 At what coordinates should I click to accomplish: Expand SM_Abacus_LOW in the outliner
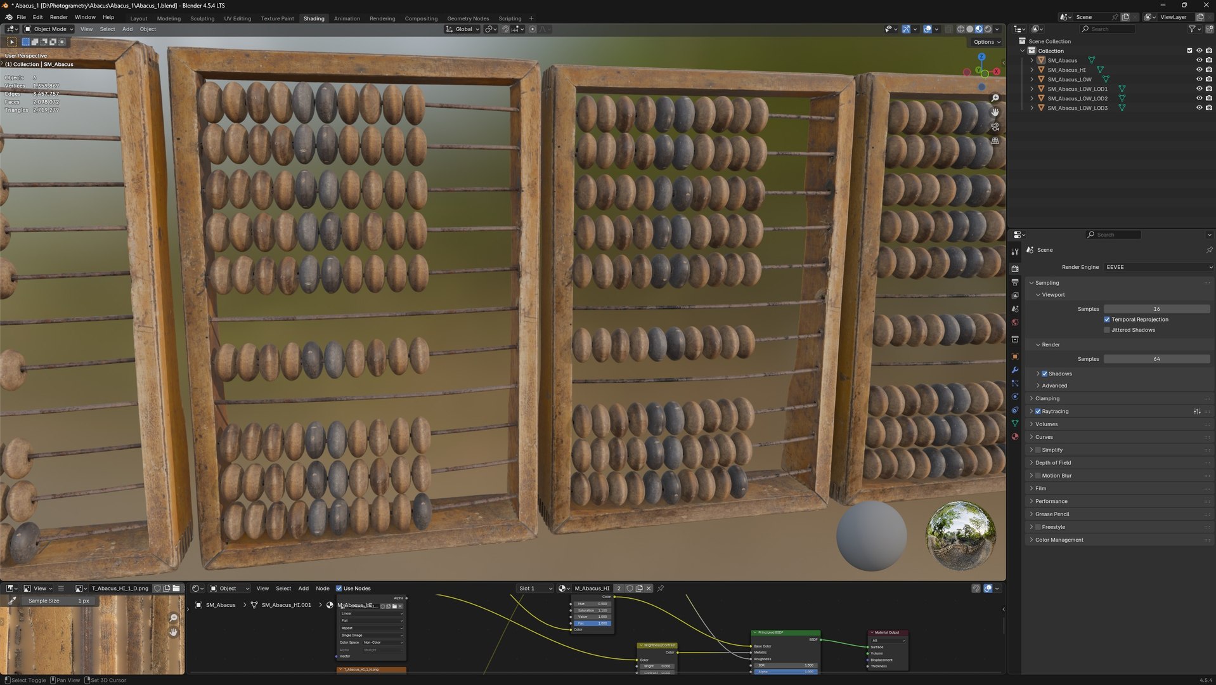click(x=1032, y=79)
